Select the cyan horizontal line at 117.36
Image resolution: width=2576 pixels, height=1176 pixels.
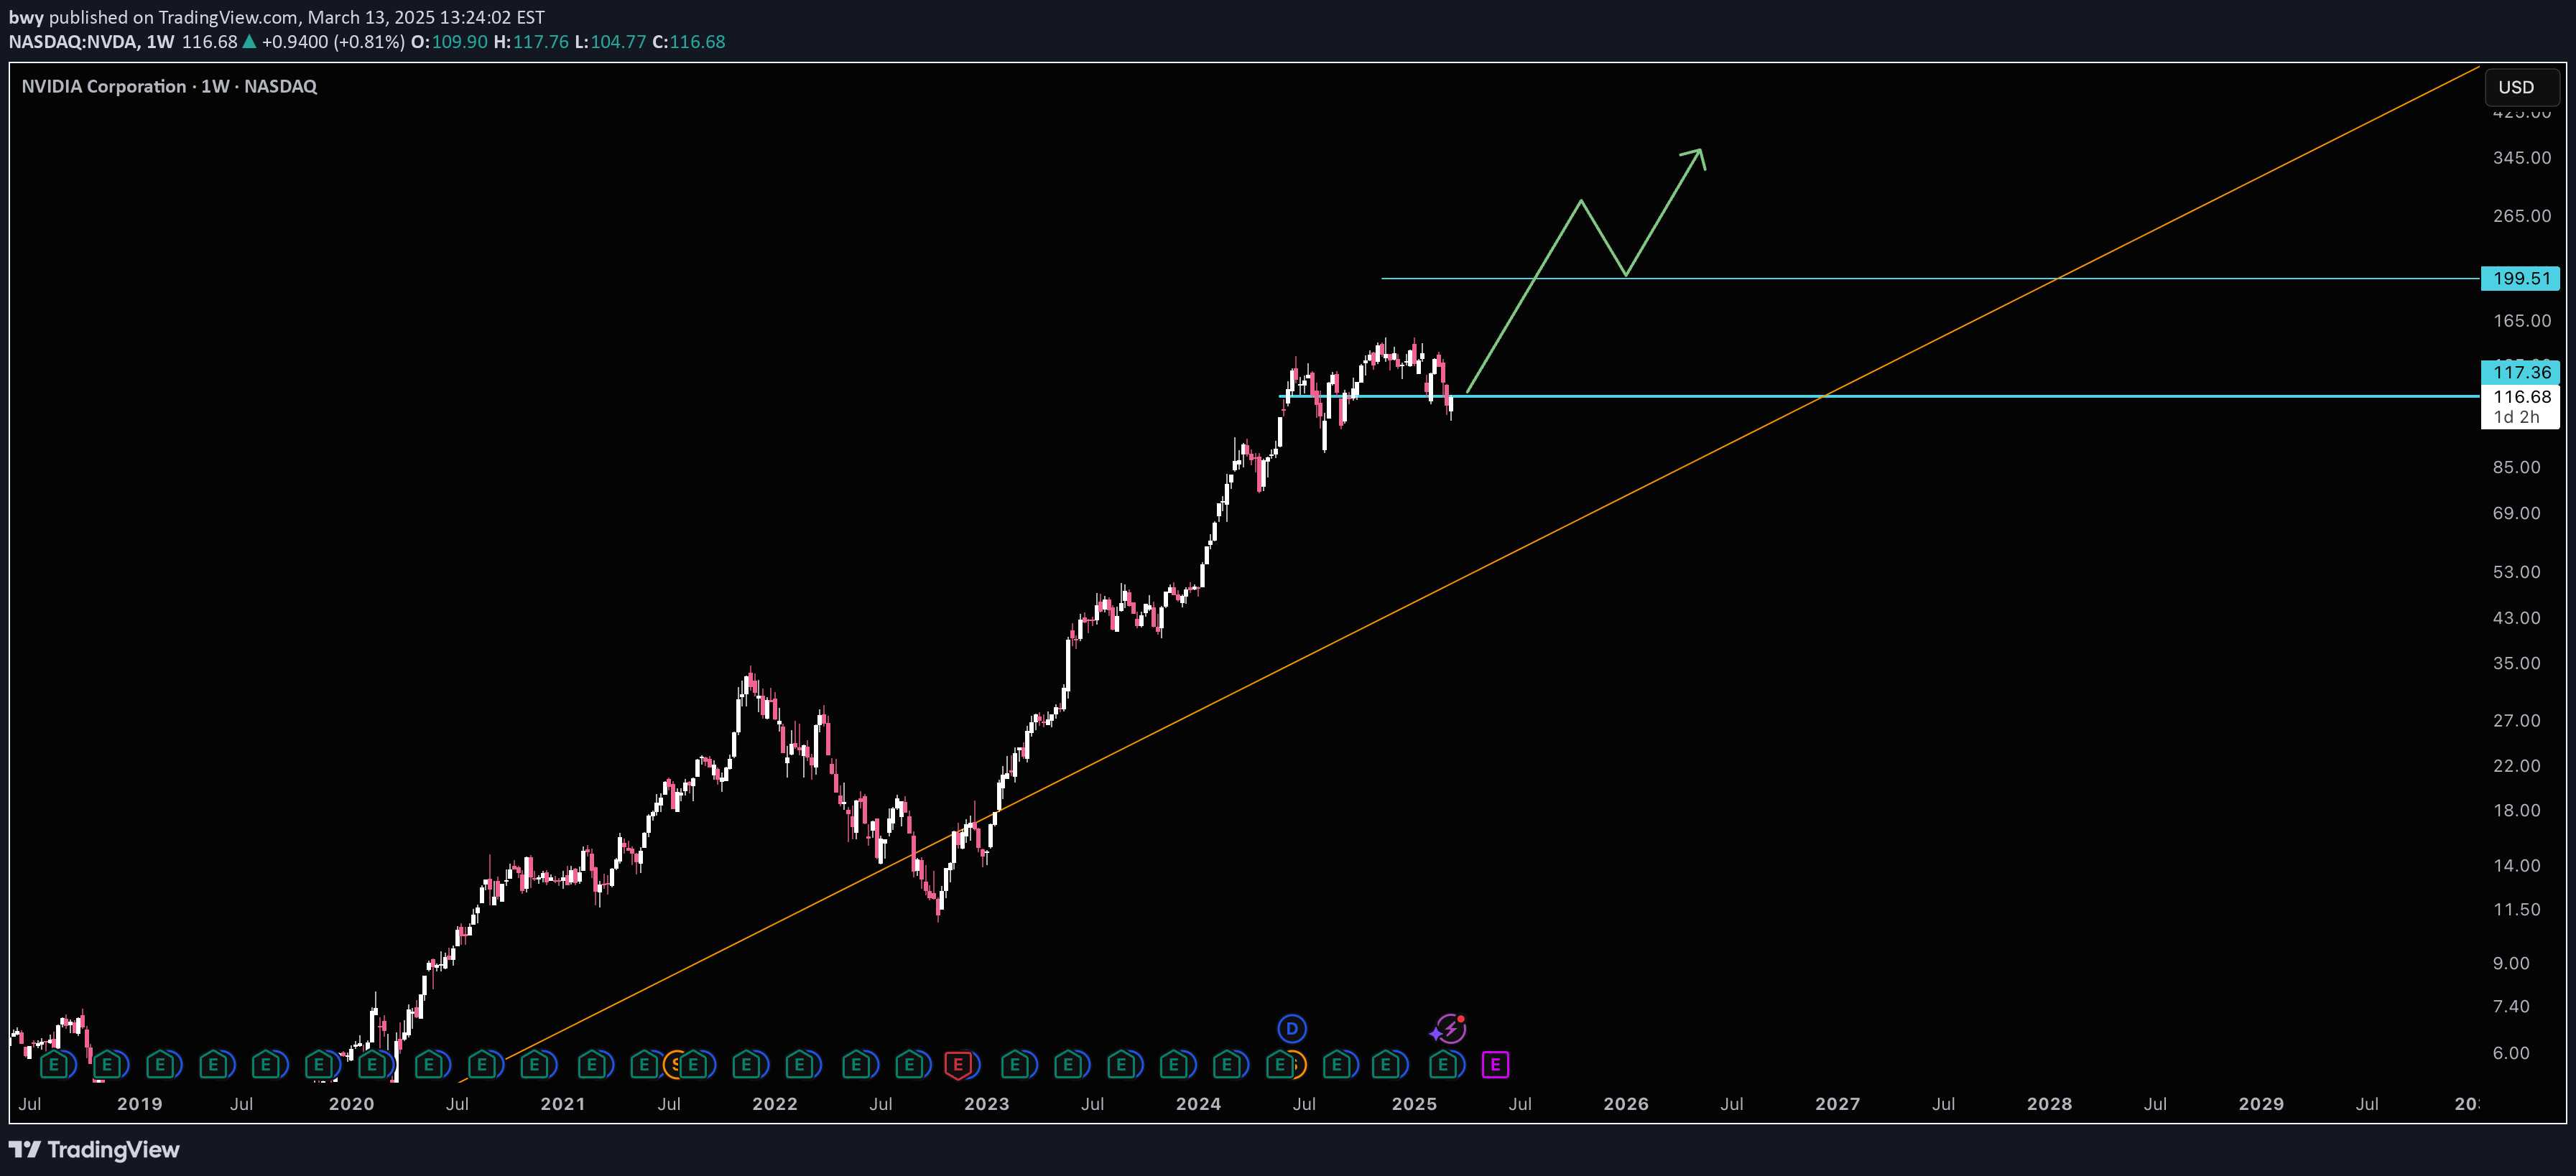point(1880,396)
